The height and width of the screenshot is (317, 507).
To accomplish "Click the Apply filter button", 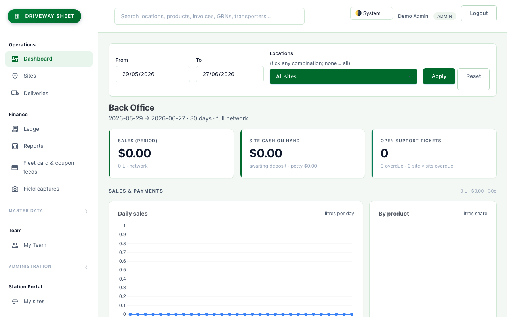I will coord(439,76).
